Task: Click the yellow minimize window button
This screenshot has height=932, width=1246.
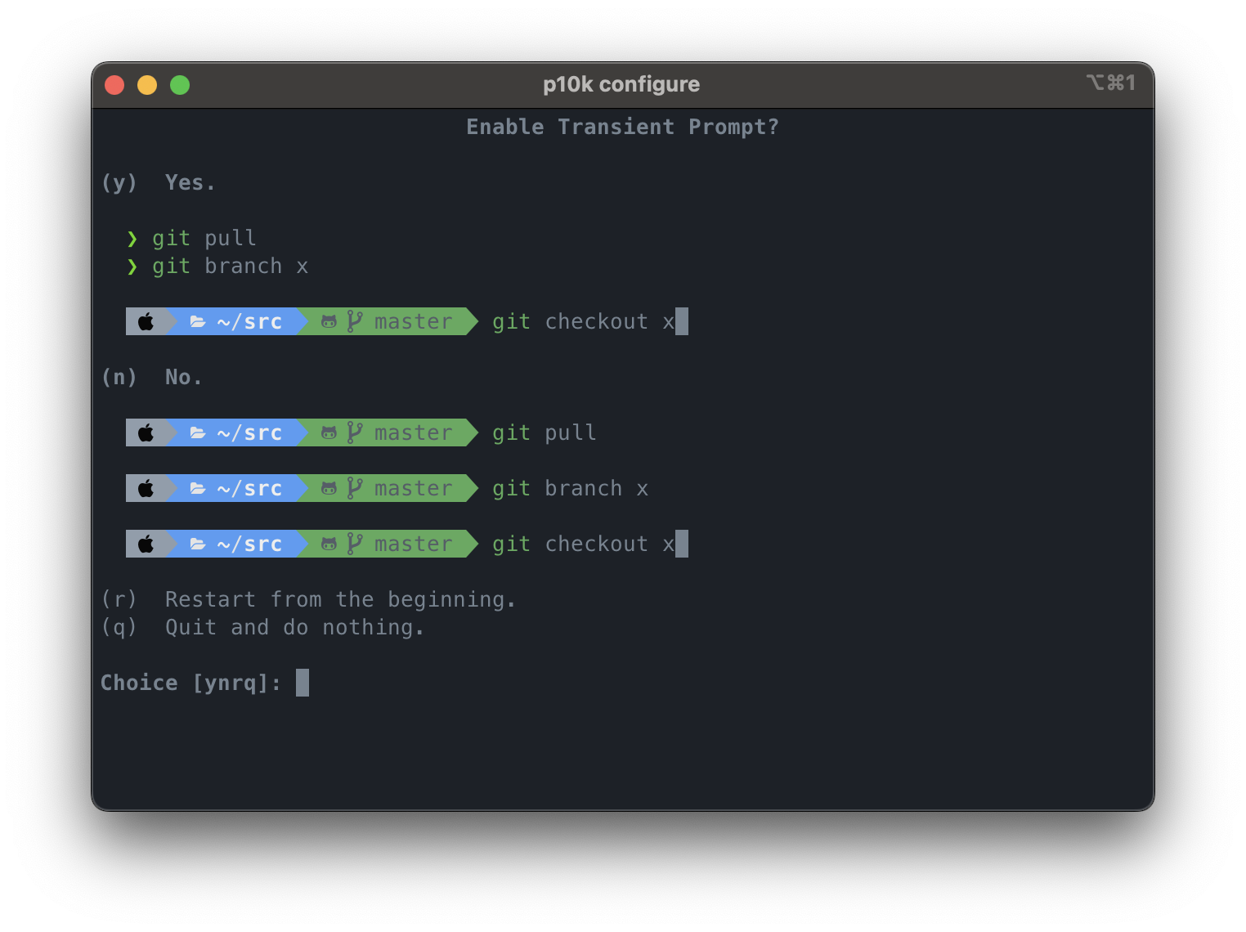Action: [x=147, y=85]
